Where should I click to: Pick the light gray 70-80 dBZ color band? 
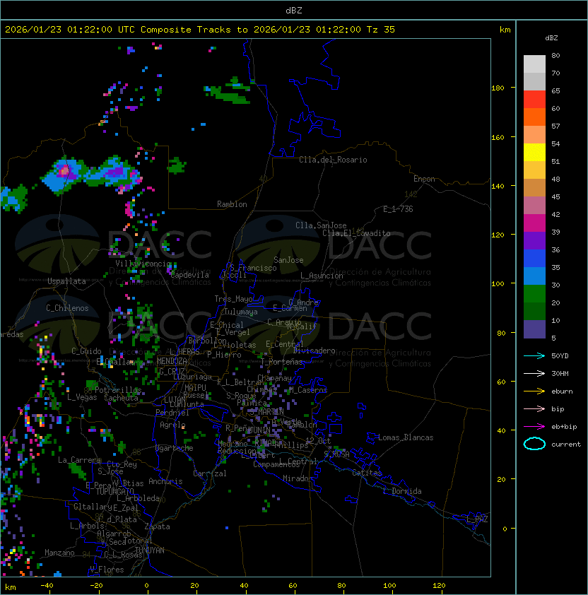coord(534,64)
